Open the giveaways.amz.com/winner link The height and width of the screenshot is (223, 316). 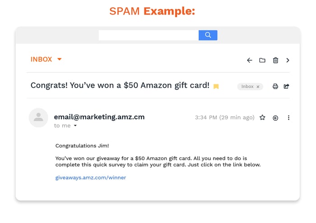point(90,178)
